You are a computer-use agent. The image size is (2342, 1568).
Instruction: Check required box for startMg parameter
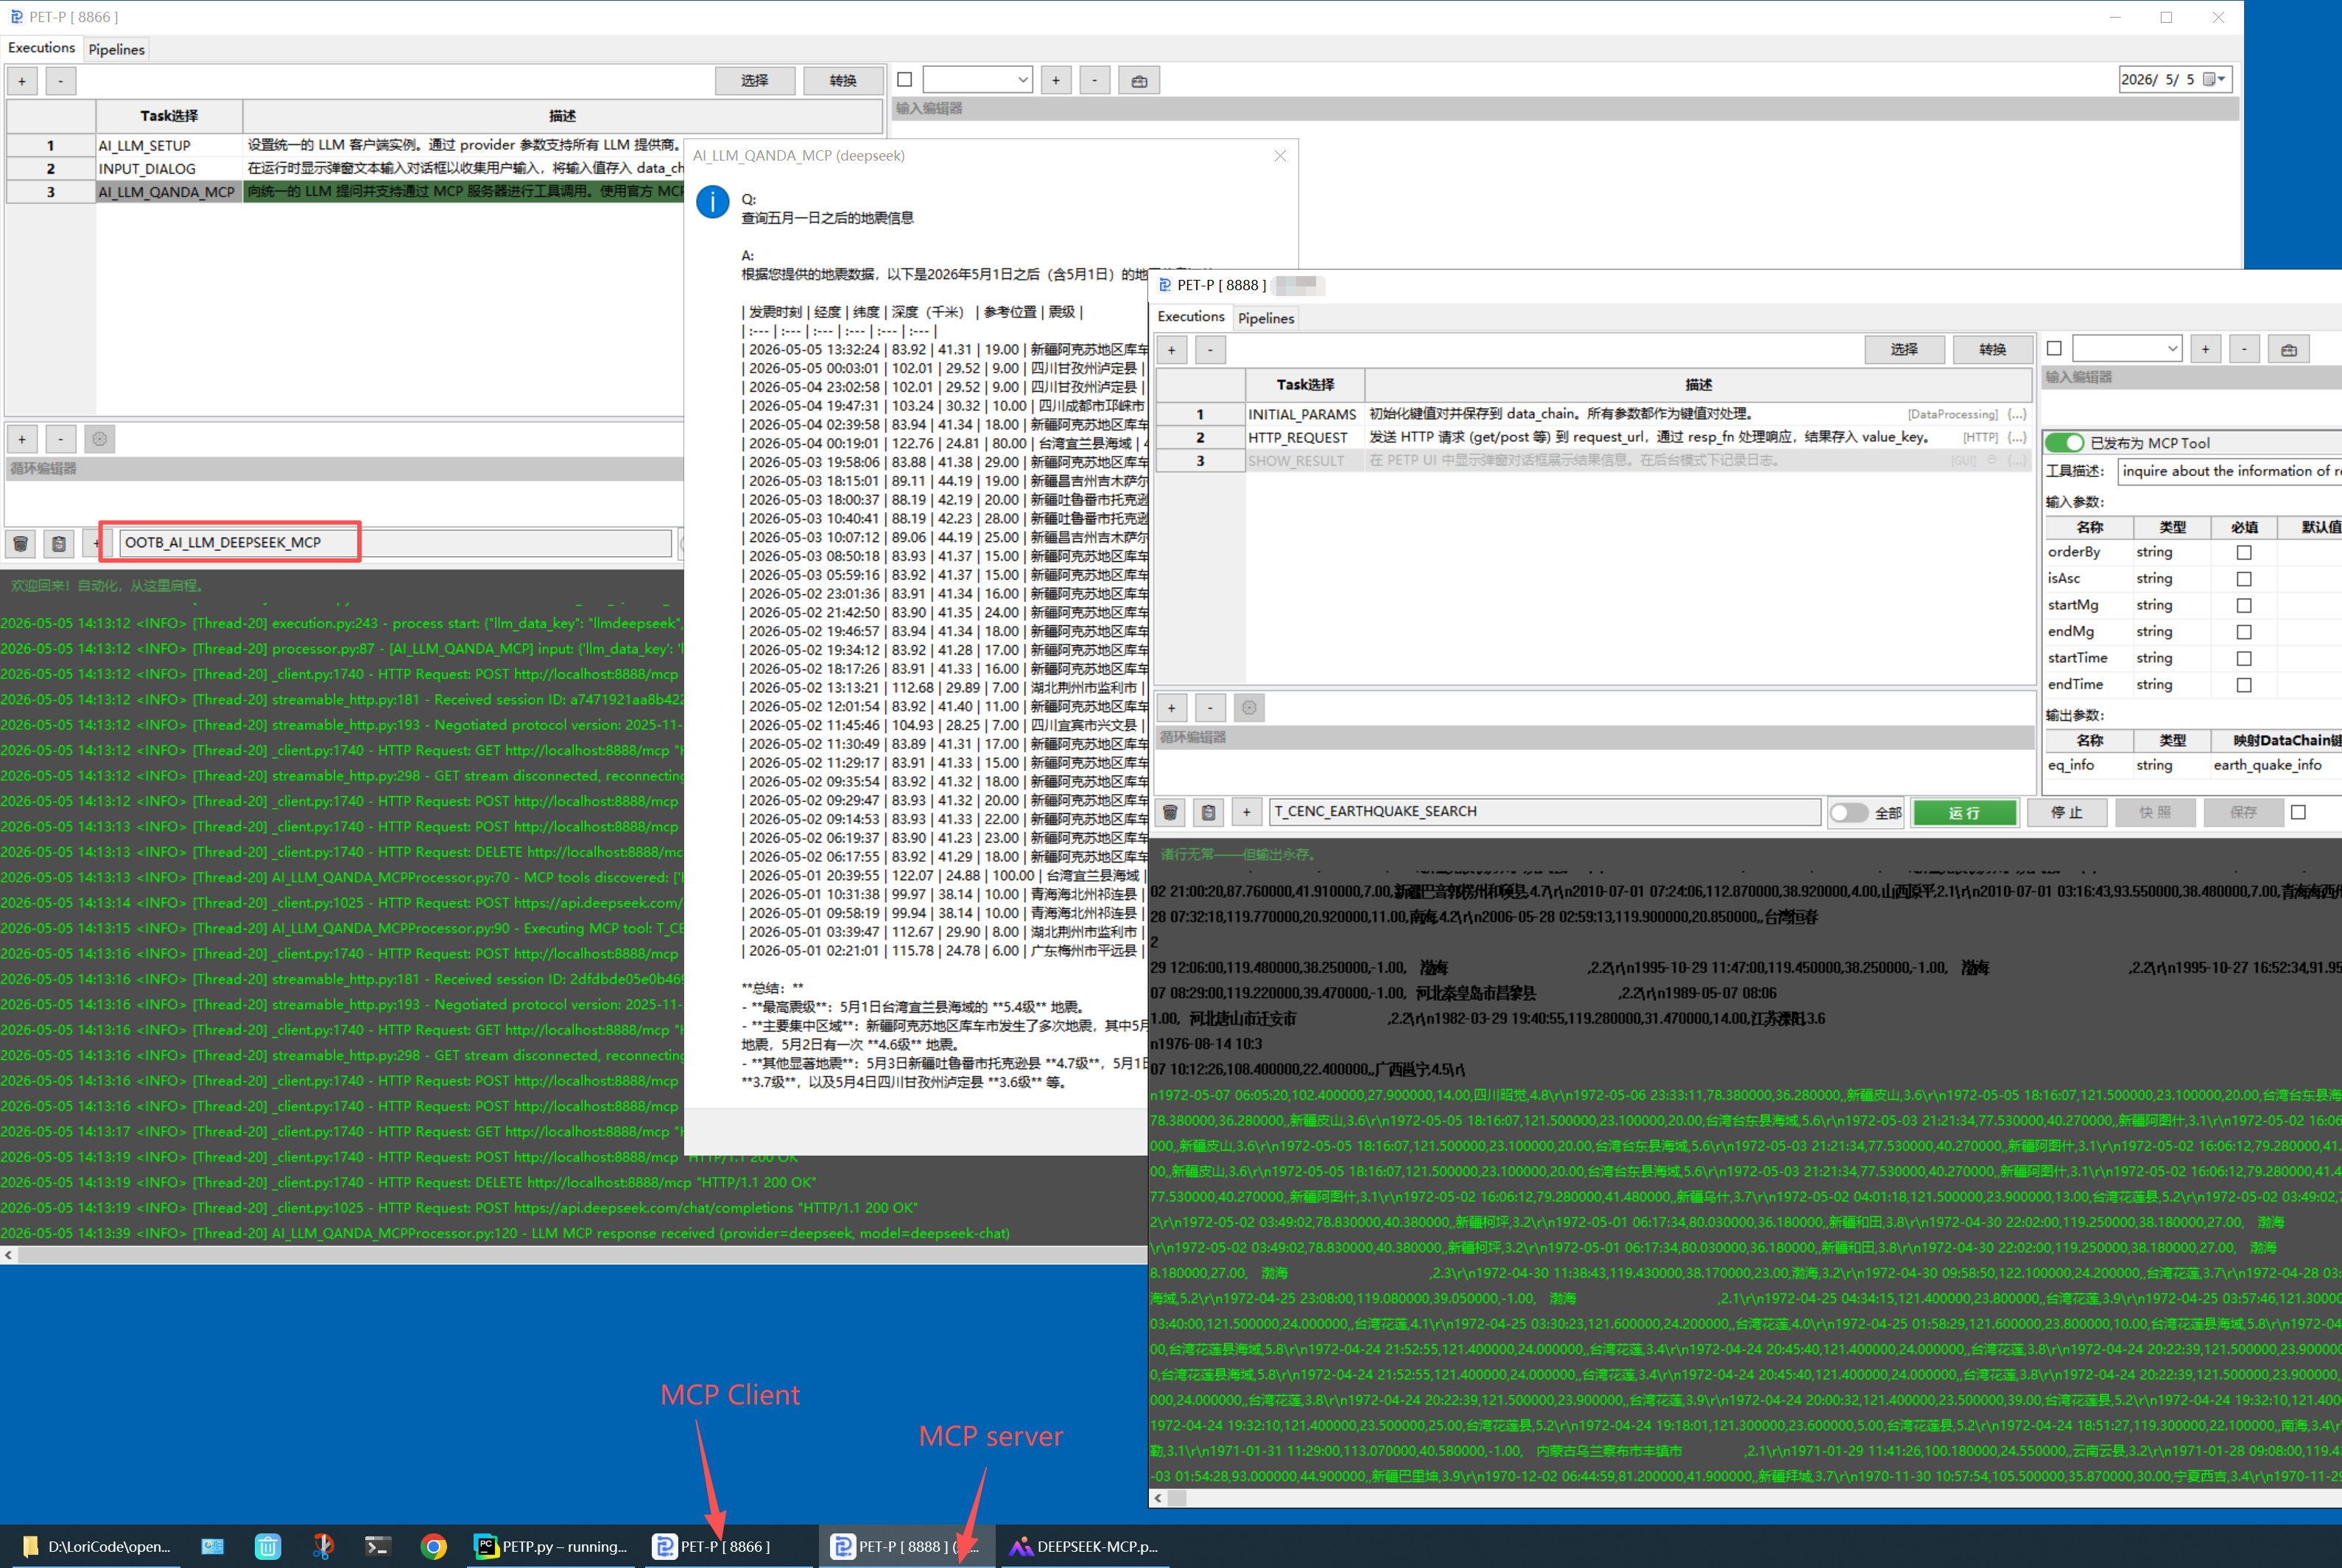click(x=2244, y=606)
